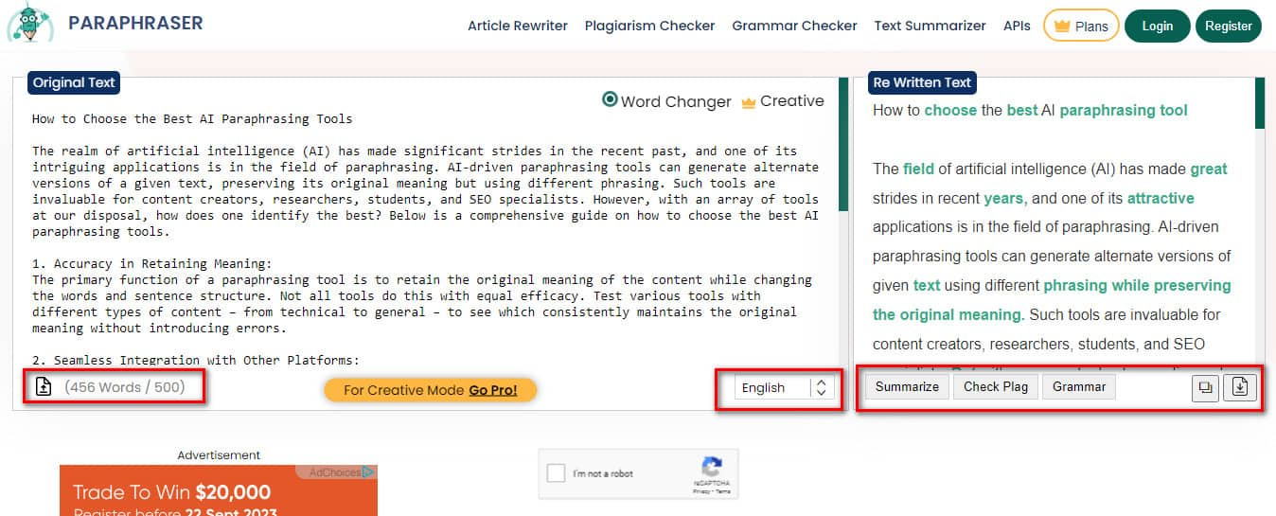Choose the Creative mode option
1276x516 pixels.
(x=782, y=101)
